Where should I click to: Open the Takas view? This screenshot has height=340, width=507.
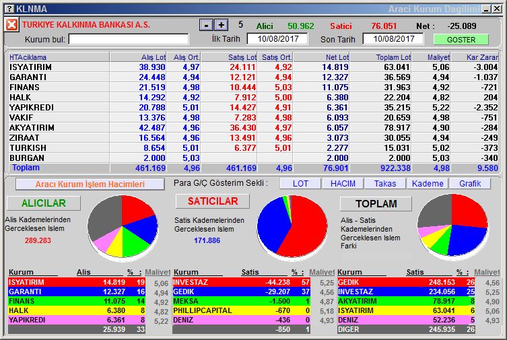click(x=385, y=184)
